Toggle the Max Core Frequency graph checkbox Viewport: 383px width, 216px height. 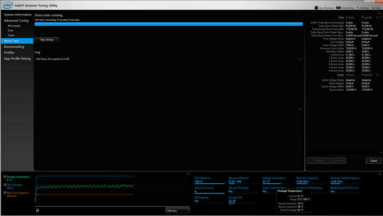click(5, 193)
